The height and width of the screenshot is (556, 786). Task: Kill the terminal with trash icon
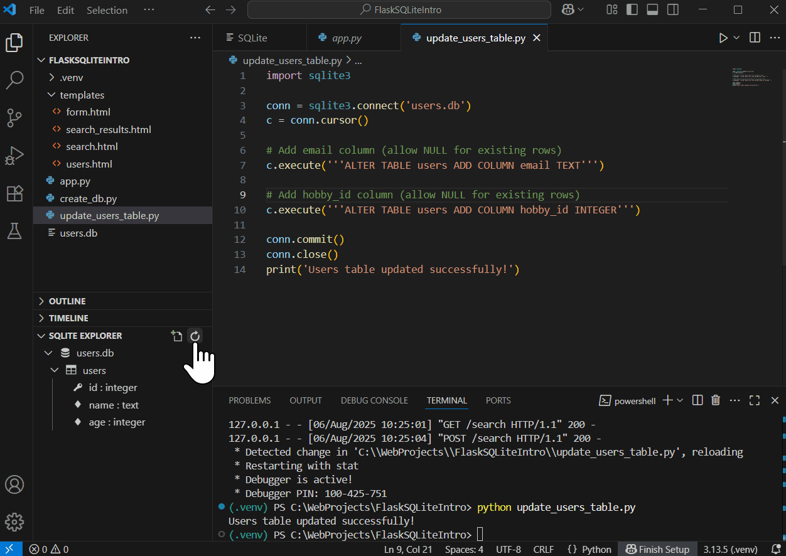pos(716,400)
